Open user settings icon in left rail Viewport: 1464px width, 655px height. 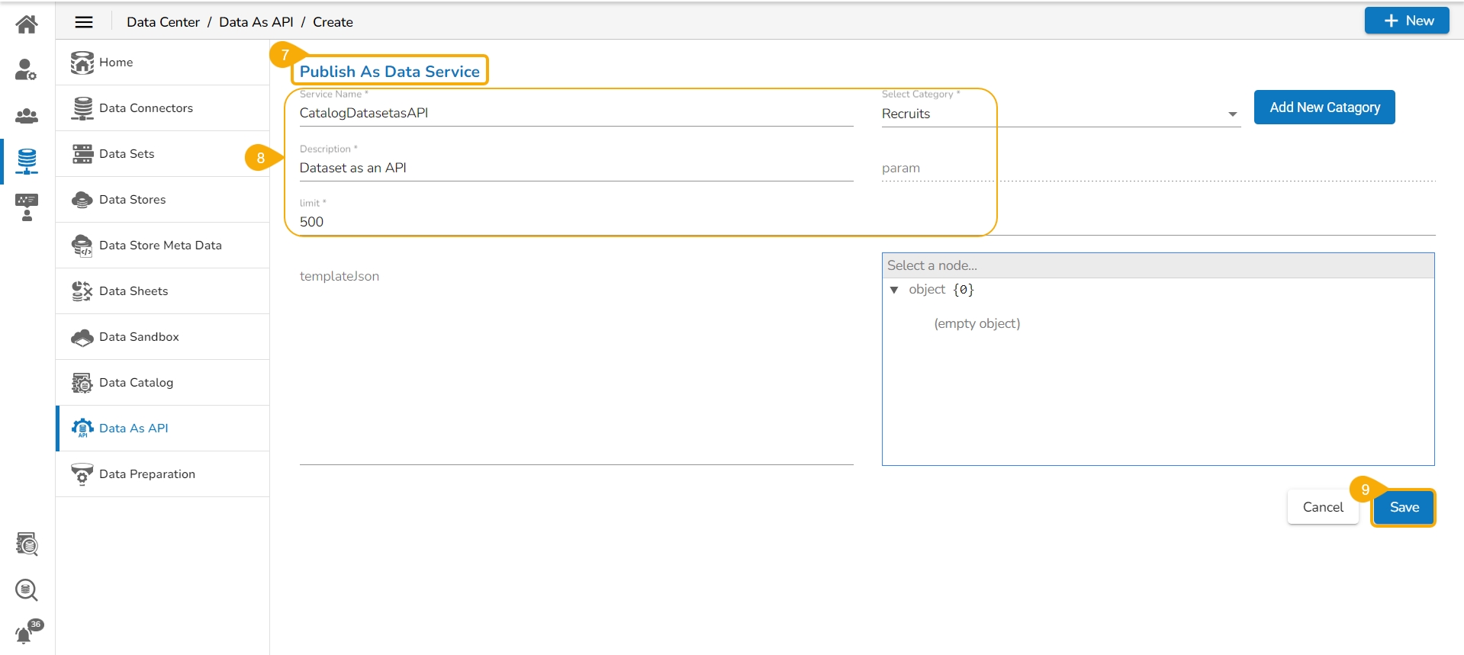pos(27,70)
